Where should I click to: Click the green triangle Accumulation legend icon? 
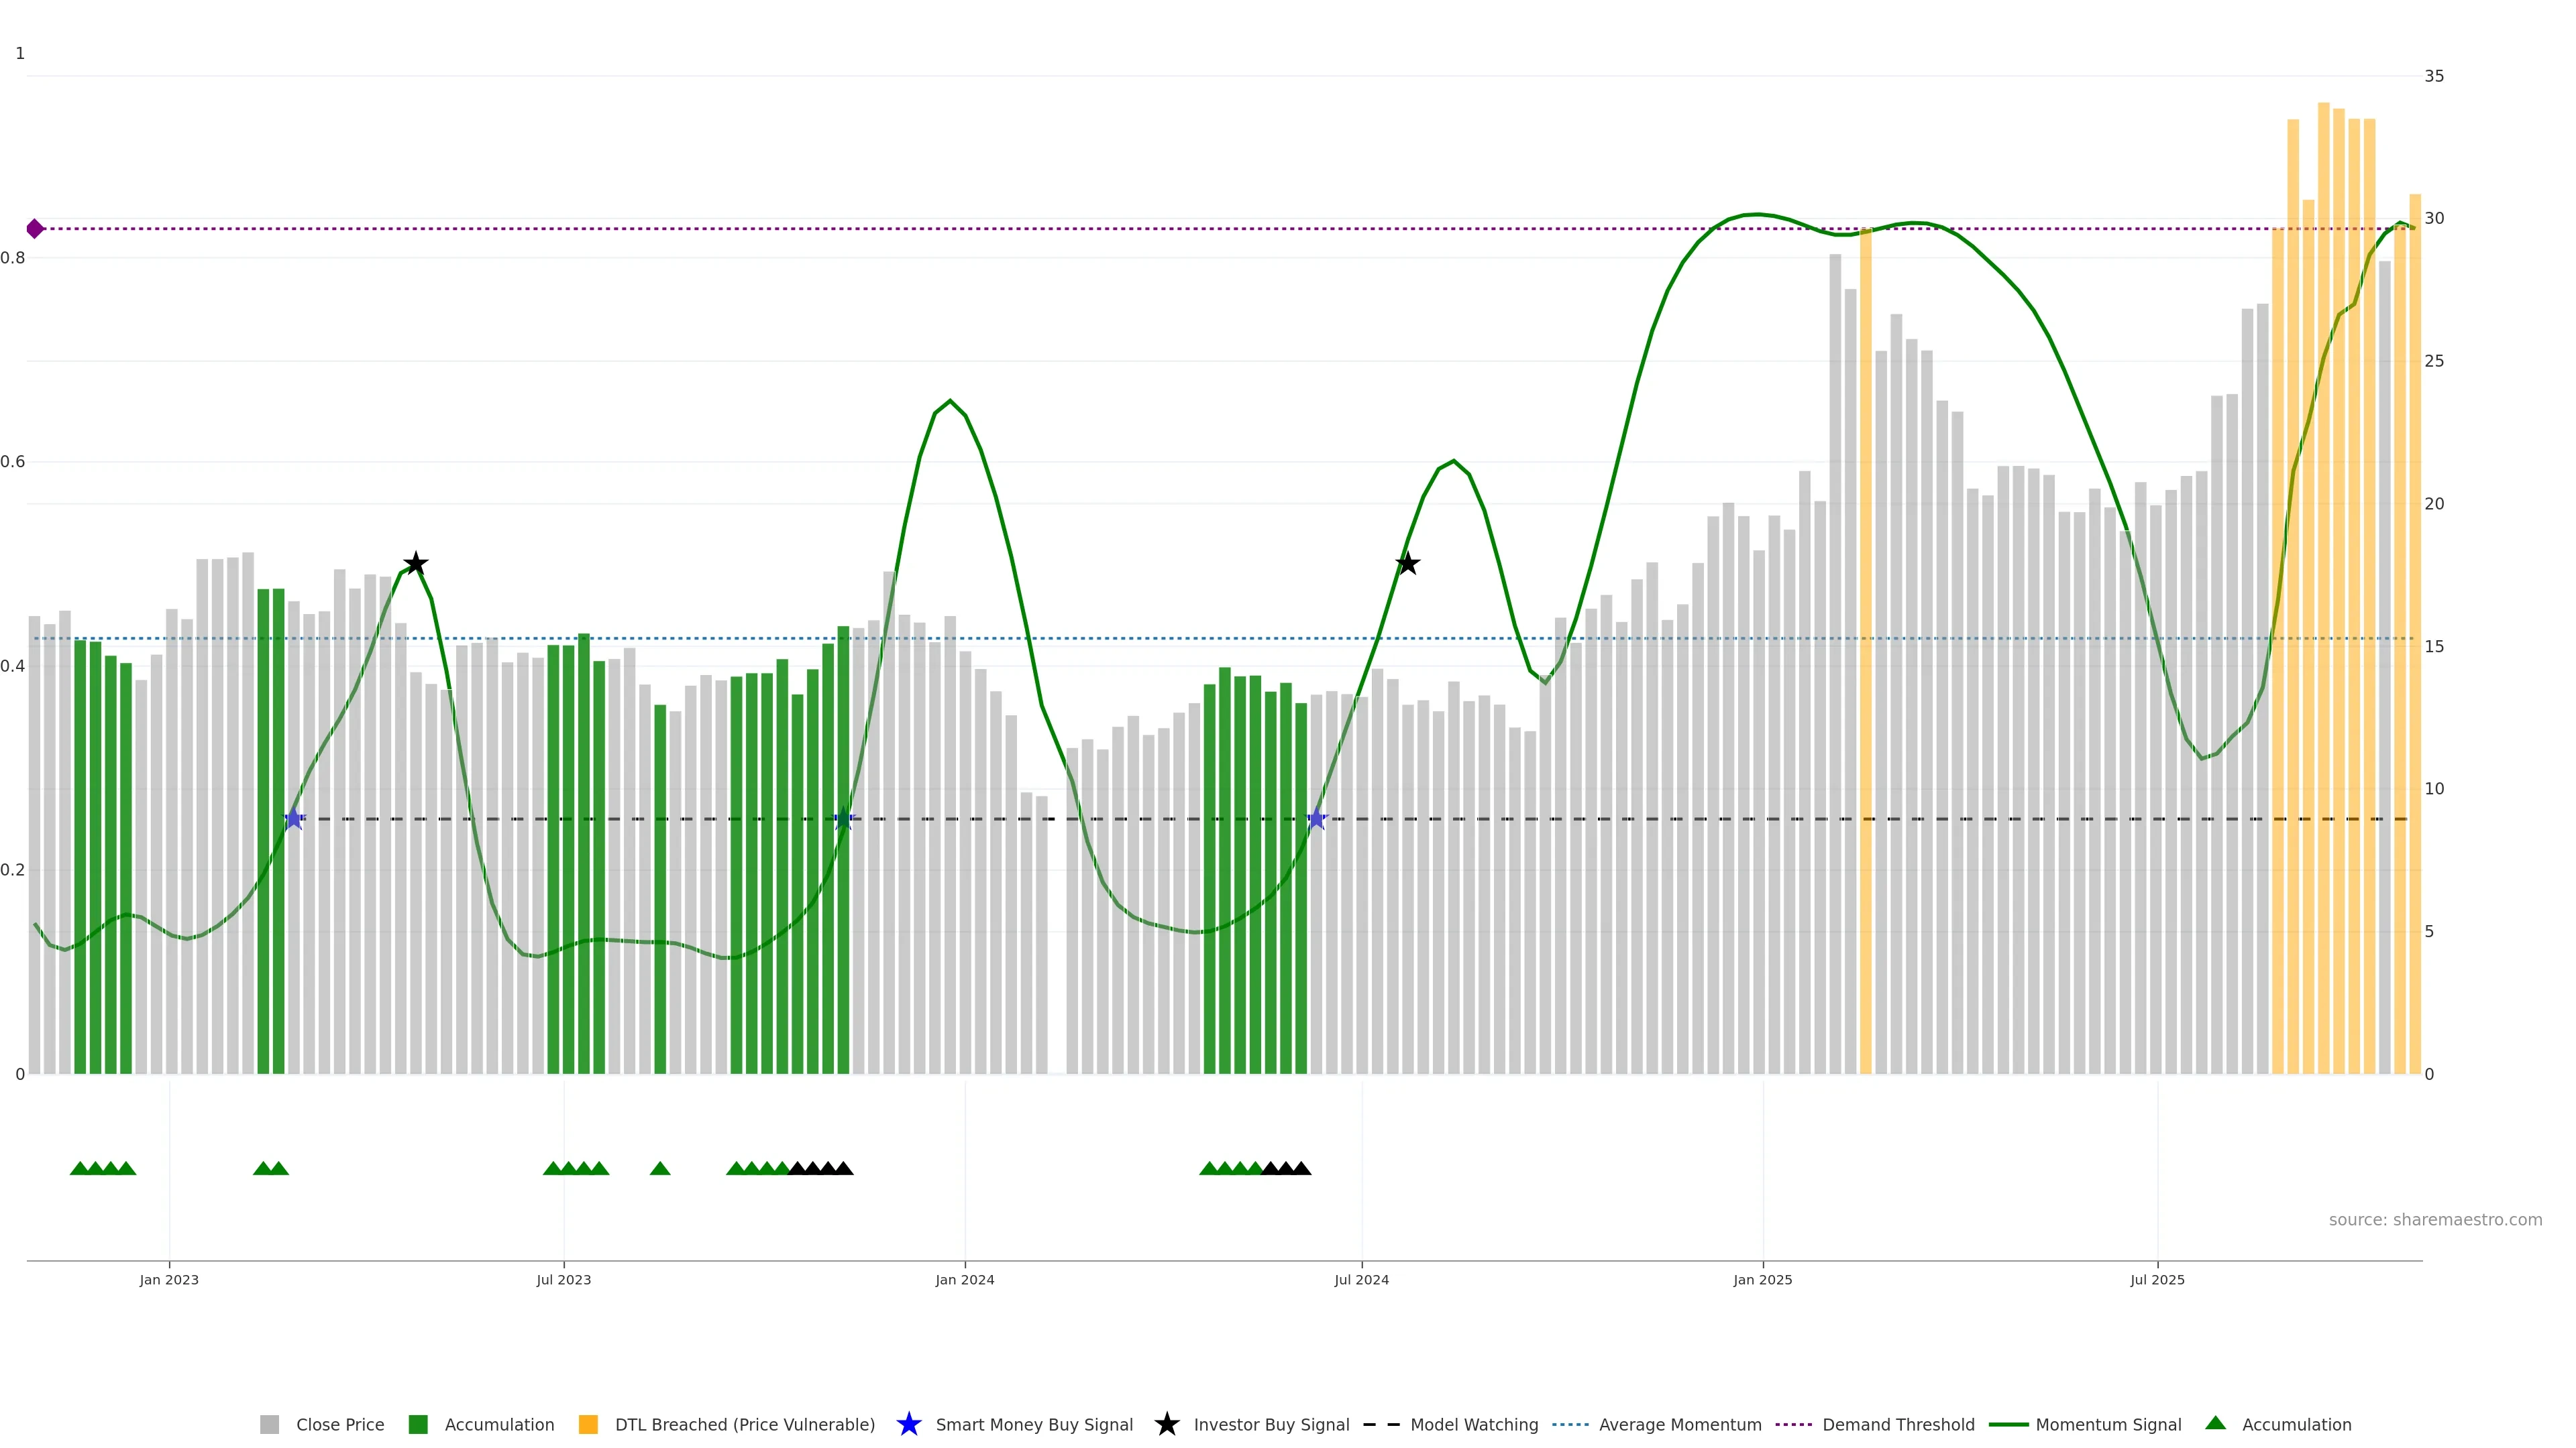[2215, 1423]
